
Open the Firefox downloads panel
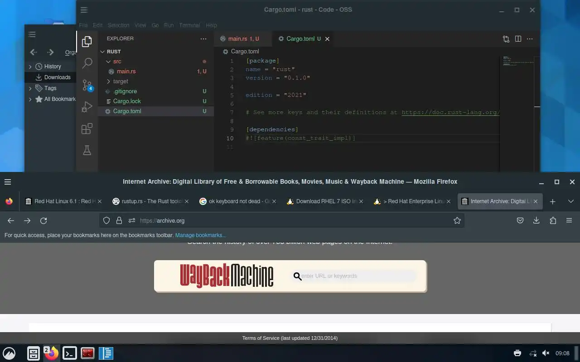536,220
